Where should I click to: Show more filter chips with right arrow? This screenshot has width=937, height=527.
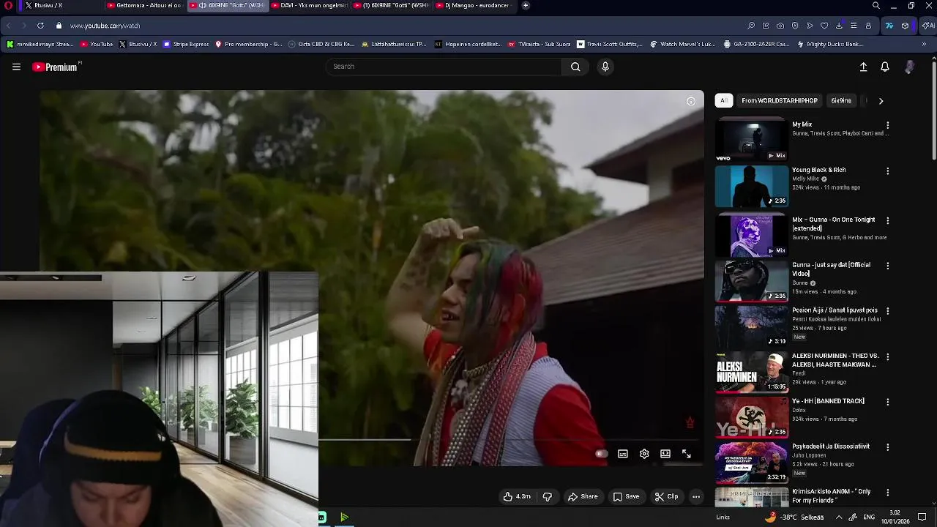click(x=881, y=101)
